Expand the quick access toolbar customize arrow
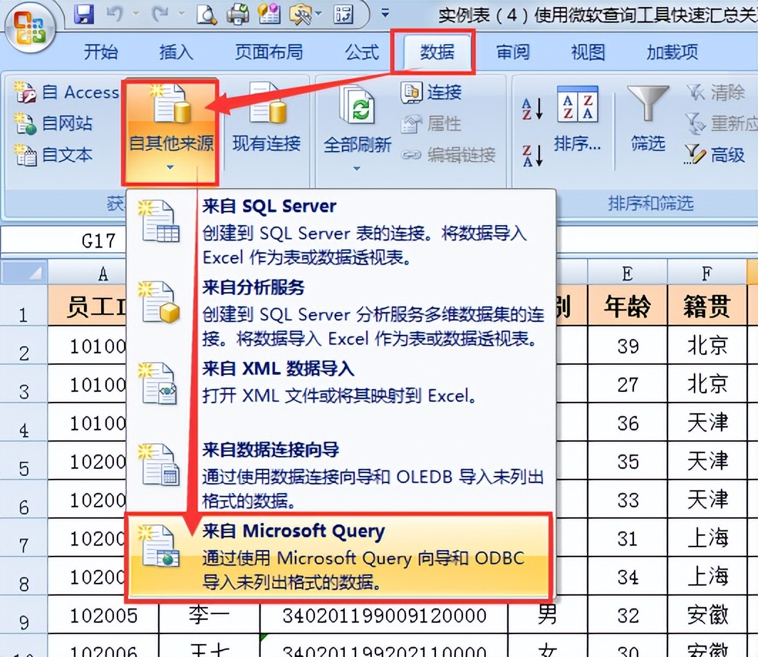 [385, 14]
